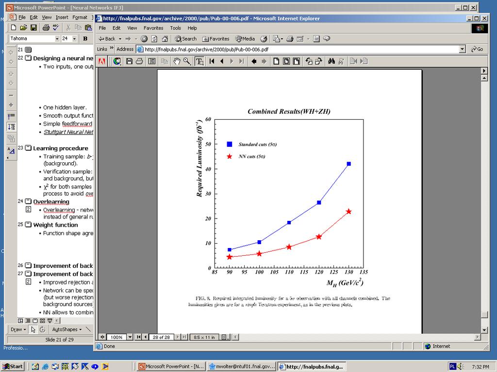Switch to mwolter@ntuf01 taskbar window
Viewport: 497px width, 372px height.
click(242, 367)
